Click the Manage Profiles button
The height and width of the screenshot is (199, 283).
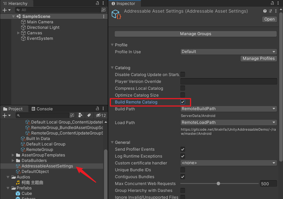tap(258, 58)
